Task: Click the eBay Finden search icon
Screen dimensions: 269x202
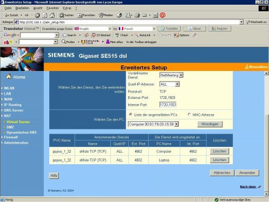Action: 68,42
